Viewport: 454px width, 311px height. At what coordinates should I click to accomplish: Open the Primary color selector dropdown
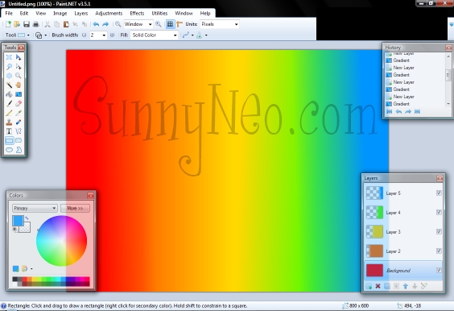(35, 208)
